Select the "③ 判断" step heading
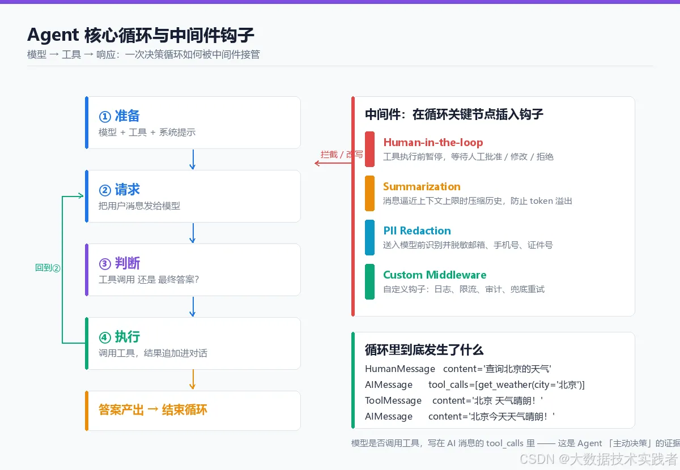This screenshot has height=470, width=680. [x=119, y=263]
